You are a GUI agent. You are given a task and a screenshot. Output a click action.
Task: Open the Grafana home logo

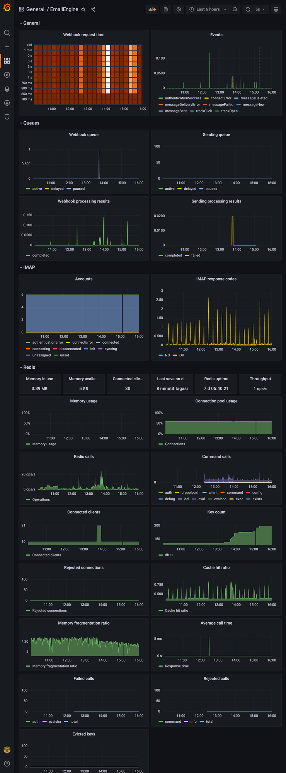click(x=7, y=7)
